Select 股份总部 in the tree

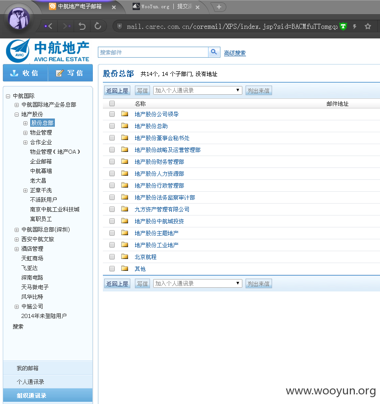[42, 123]
